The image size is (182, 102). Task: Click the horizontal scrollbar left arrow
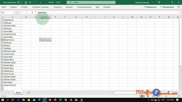(113, 93)
